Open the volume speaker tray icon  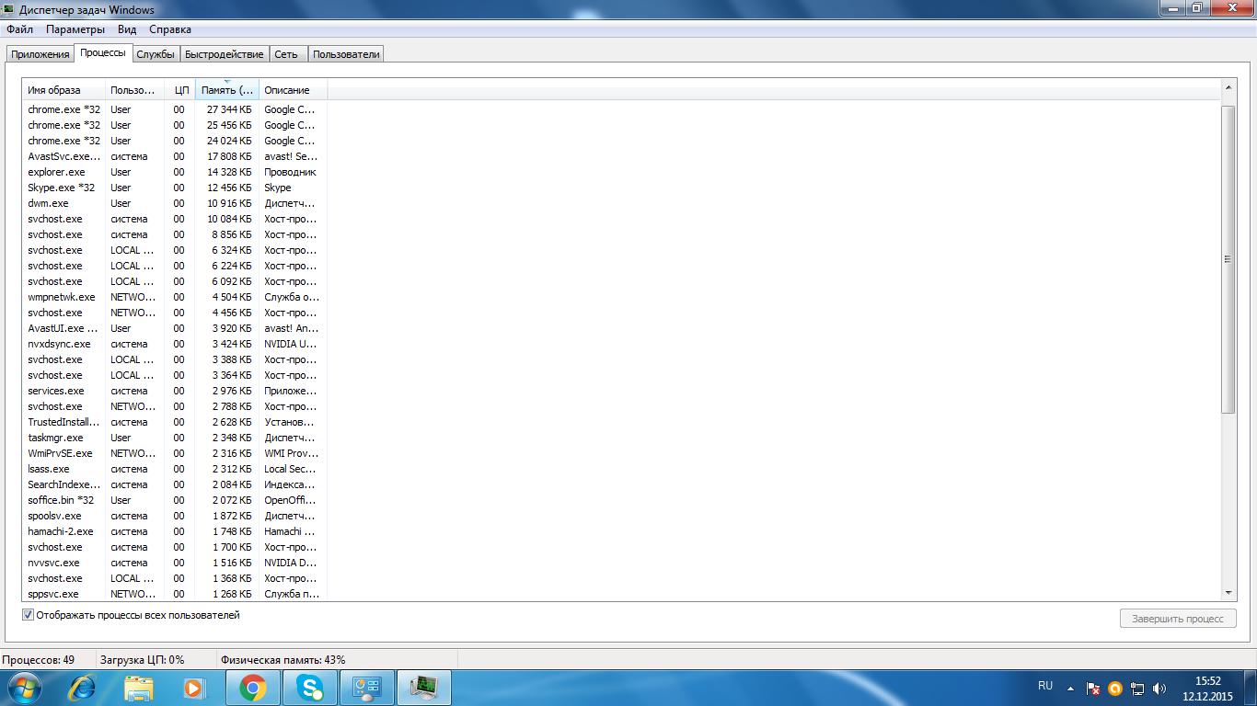[1159, 688]
